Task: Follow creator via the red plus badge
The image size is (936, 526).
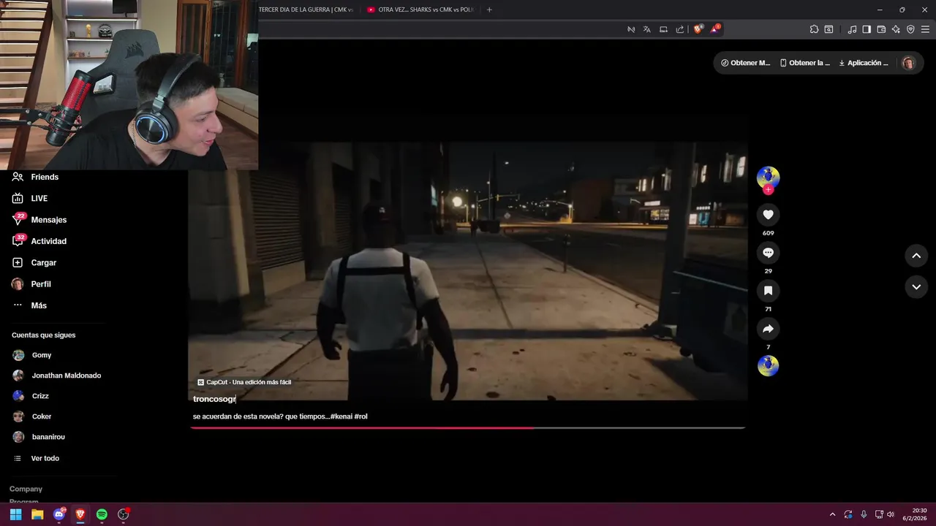Action: pyautogui.click(x=768, y=190)
